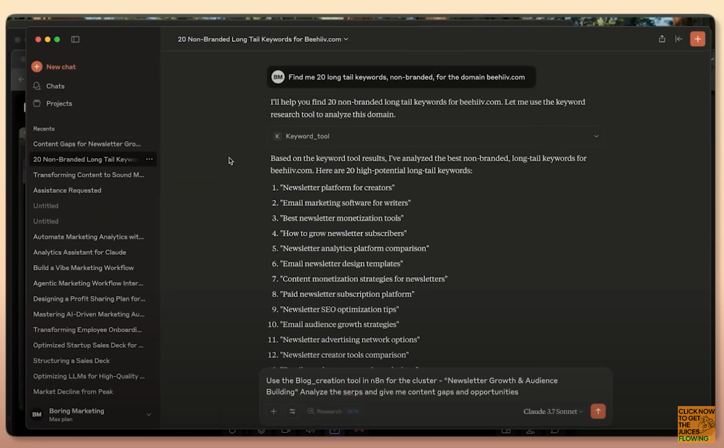Open "Content Gaps for Newsletter Gro..." chat
This screenshot has width=724, height=448.
pos(87,144)
